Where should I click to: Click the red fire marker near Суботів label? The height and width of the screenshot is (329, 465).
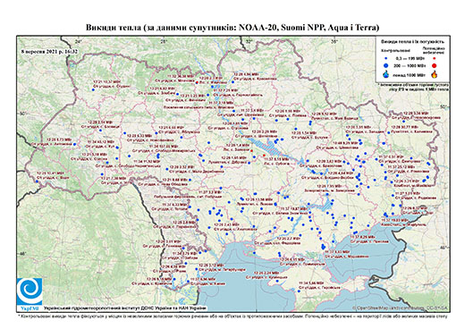click(x=264, y=156)
